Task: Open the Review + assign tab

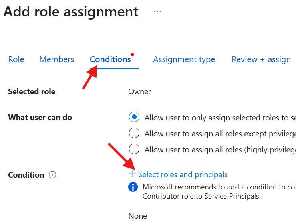Action: 261,59
